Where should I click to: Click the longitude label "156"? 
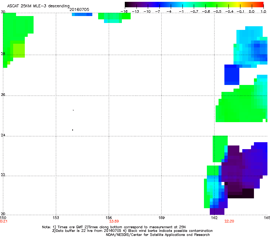pos(109,218)
